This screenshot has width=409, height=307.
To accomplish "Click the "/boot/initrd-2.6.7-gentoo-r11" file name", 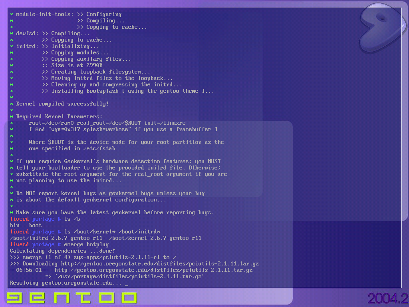I will tap(56, 238).
